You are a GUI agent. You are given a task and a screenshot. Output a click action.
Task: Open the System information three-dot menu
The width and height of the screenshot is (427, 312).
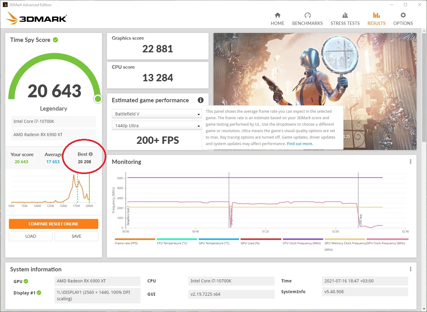410,269
